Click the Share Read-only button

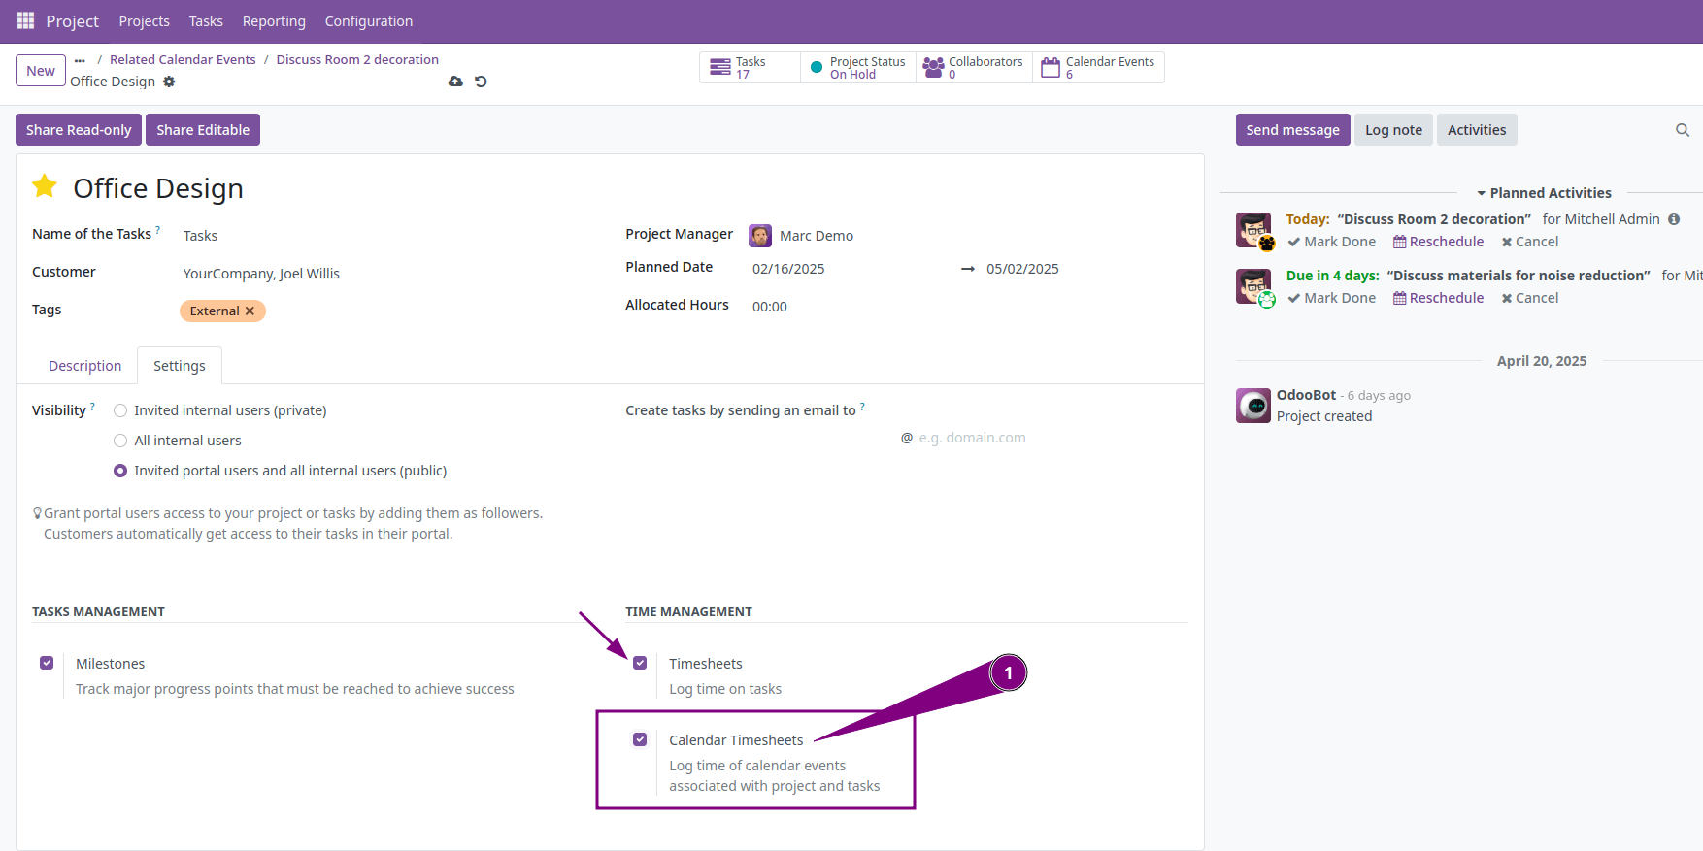(x=79, y=130)
